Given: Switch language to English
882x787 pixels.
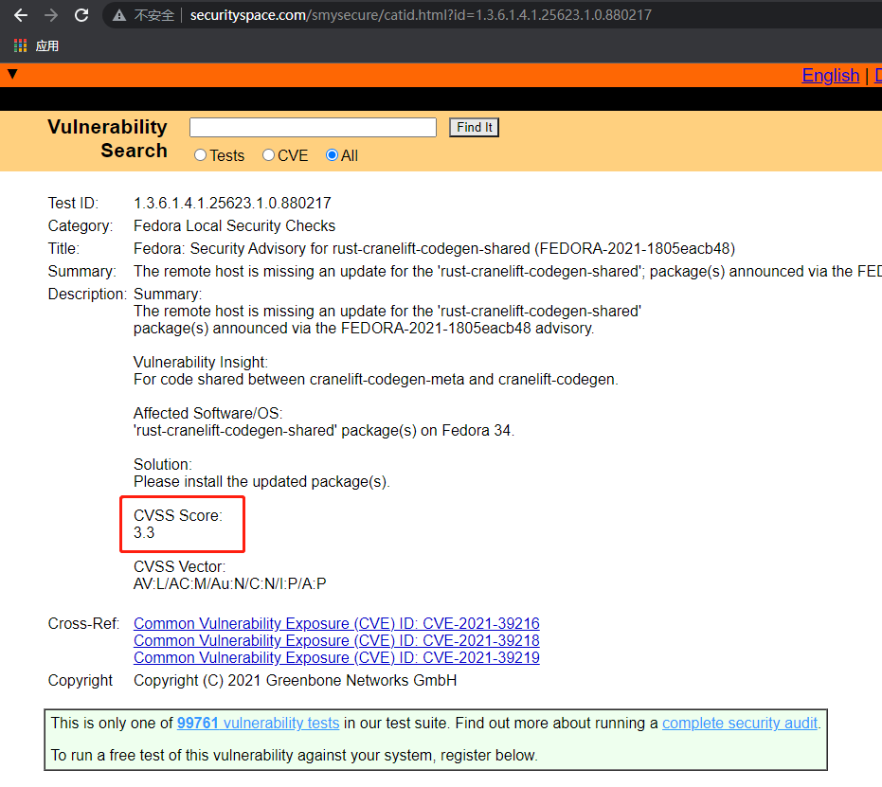Looking at the screenshot, I should 830,76.
